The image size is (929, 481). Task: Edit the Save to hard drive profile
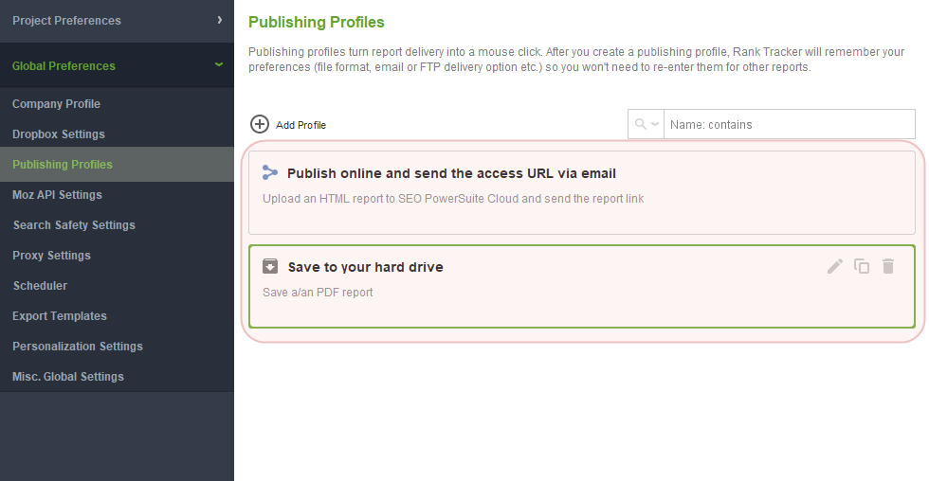click(x=835, y=267)
